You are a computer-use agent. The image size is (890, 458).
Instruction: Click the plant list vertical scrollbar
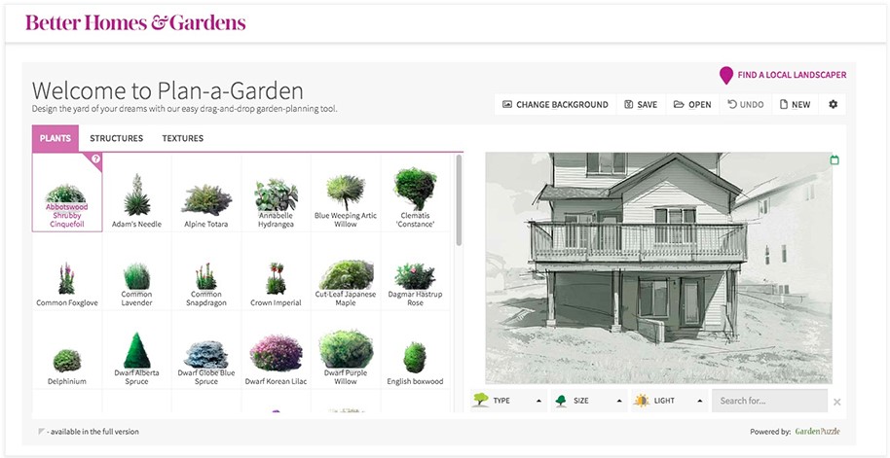(x=459, y=200)
